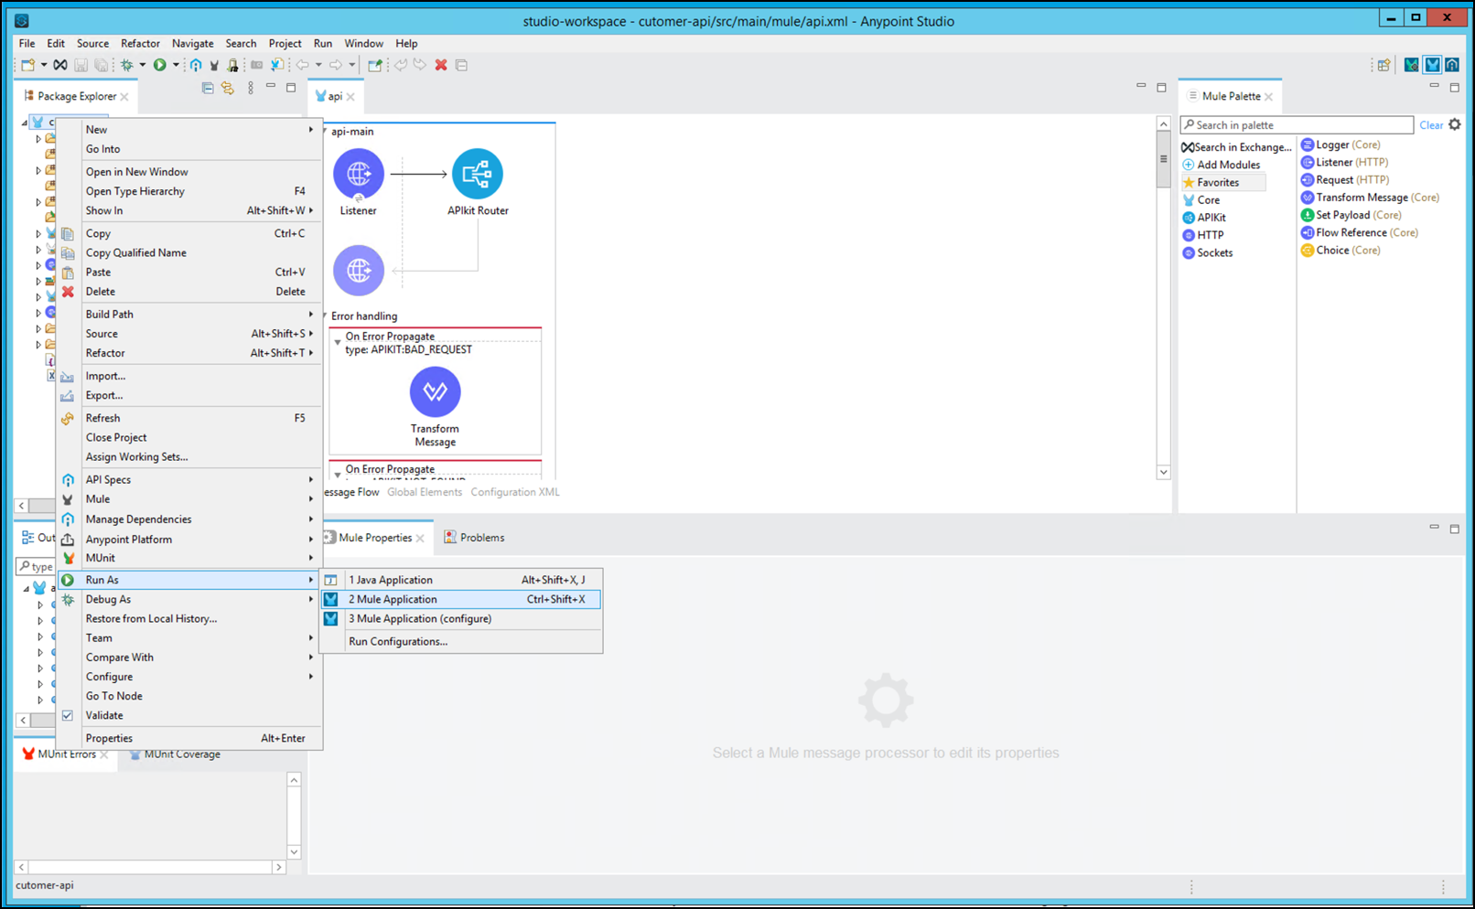
Task: Collapse the api-main flow triangle
Action: point(325,132)
